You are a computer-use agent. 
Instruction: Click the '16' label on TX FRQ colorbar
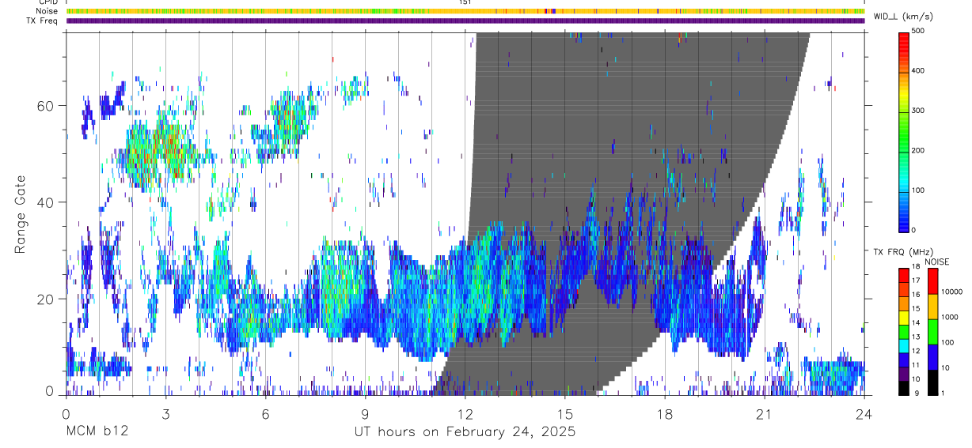(914, 296)
